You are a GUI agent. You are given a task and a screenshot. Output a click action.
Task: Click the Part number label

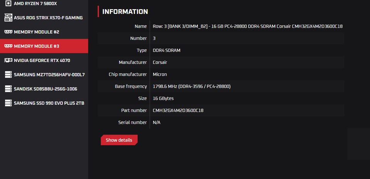click(134, 110)
